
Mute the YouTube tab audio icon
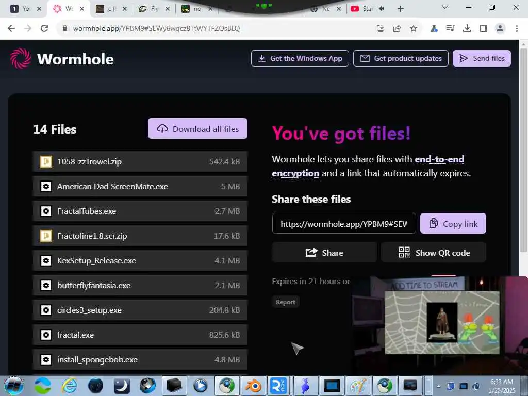381,9
